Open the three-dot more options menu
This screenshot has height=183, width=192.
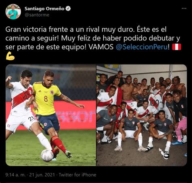point(184,9)
